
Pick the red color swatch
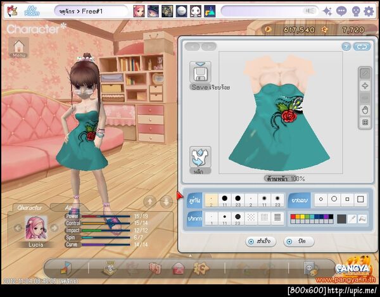(293, 217)
